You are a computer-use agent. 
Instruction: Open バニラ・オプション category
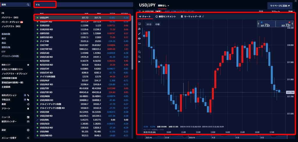point(10,22)
